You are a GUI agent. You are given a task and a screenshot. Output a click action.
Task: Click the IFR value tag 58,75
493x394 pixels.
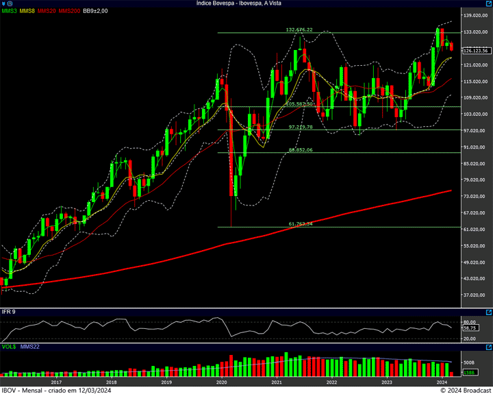470,328
